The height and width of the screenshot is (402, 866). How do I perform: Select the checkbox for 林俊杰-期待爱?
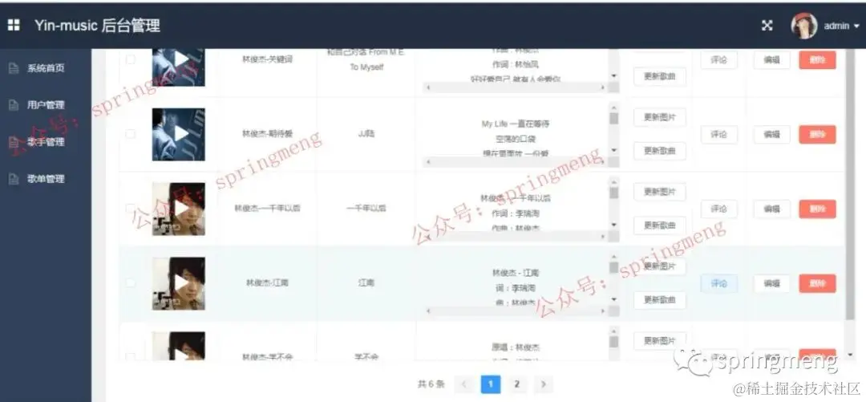tap(131, 134)
